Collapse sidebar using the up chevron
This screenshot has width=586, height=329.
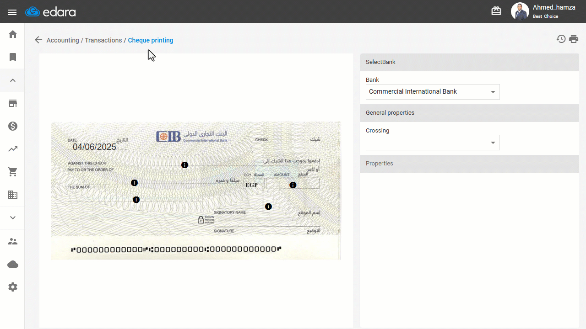[x=13, y=80]
